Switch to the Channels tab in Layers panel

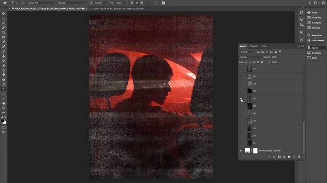coord(253,46)
